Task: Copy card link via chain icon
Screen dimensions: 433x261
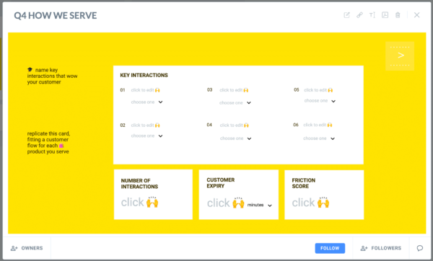Action: pyautogui.click(x=359, y=15)
